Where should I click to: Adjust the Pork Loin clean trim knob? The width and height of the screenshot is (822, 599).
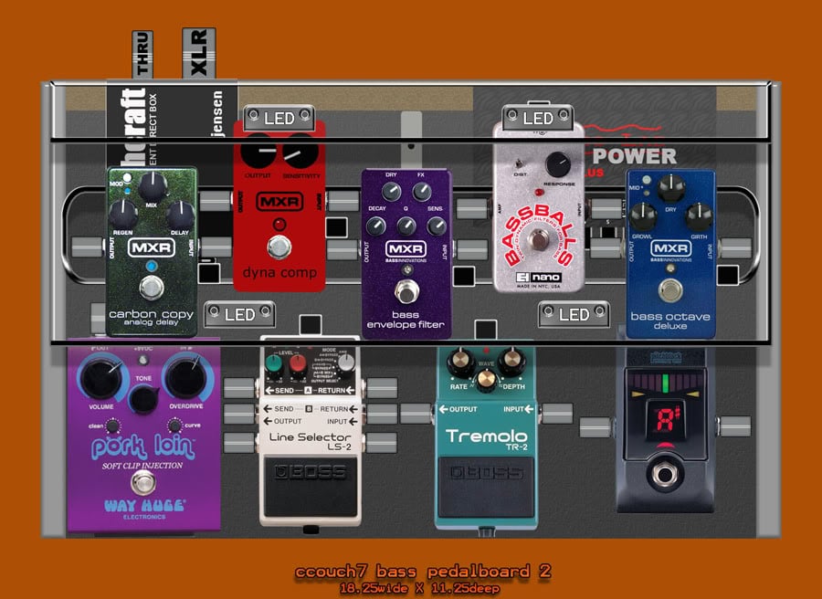(112, 426)
